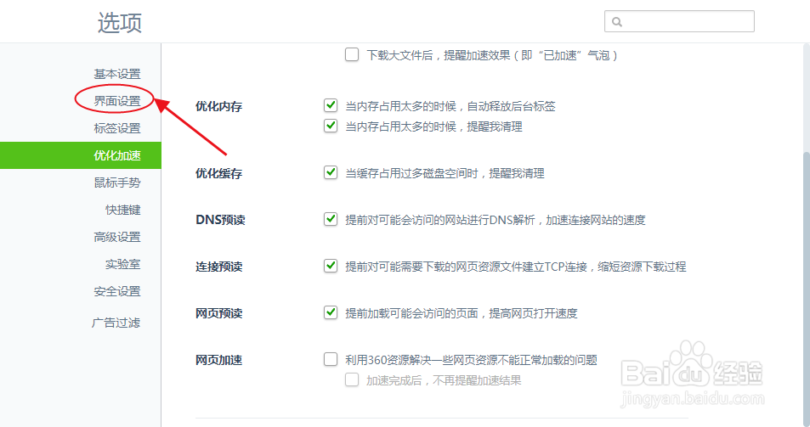Click the 网页加速 section label
The height and width of the screenshot is (427, 810).
218,361
